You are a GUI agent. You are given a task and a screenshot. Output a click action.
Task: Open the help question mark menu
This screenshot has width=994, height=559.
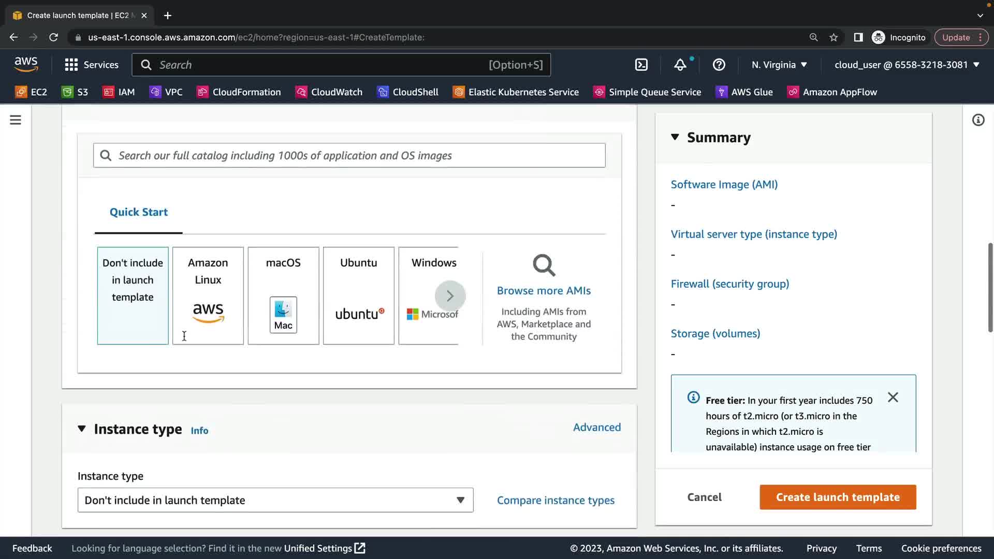click(x=719, y=65)
